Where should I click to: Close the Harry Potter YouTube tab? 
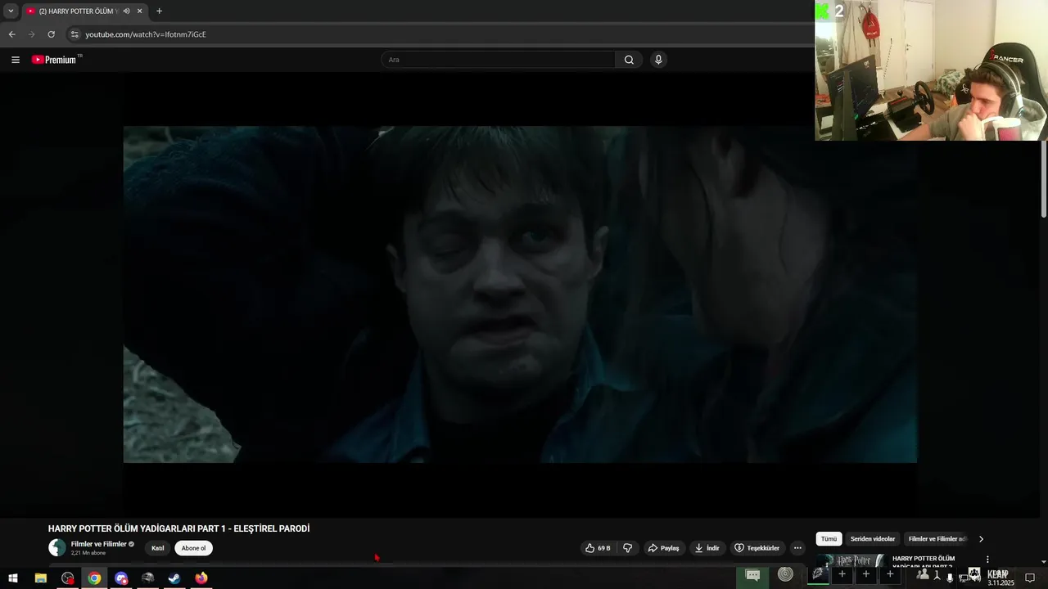coord(140,11)
